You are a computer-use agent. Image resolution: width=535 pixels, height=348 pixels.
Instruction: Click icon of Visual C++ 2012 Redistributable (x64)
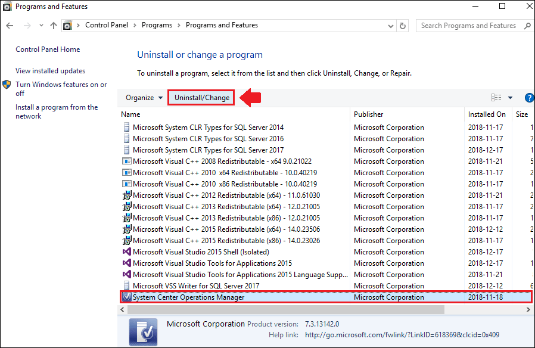click(126, 195)
